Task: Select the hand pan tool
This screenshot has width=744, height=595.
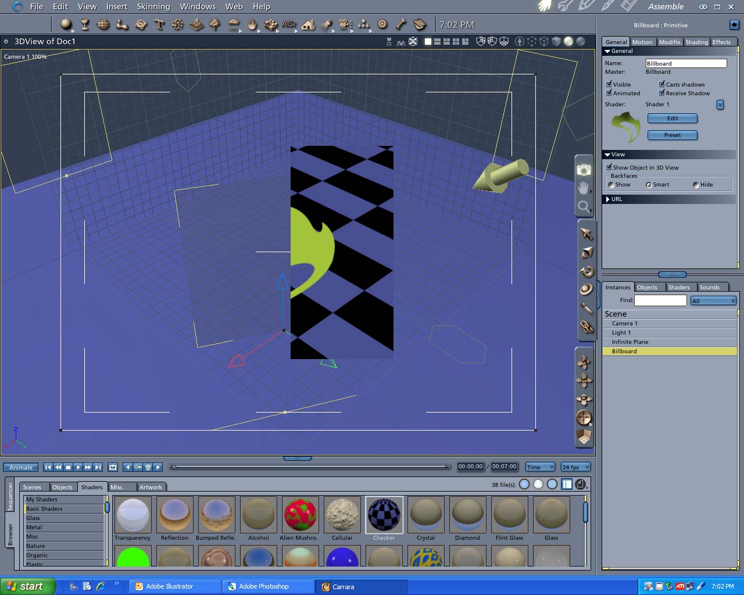Action: 584,188
